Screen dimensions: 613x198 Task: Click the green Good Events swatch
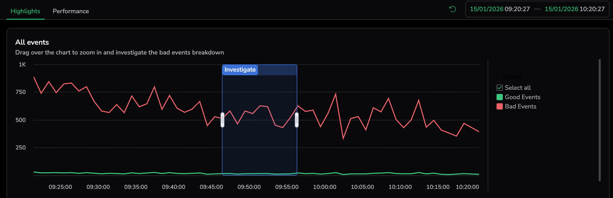(499, 97)
